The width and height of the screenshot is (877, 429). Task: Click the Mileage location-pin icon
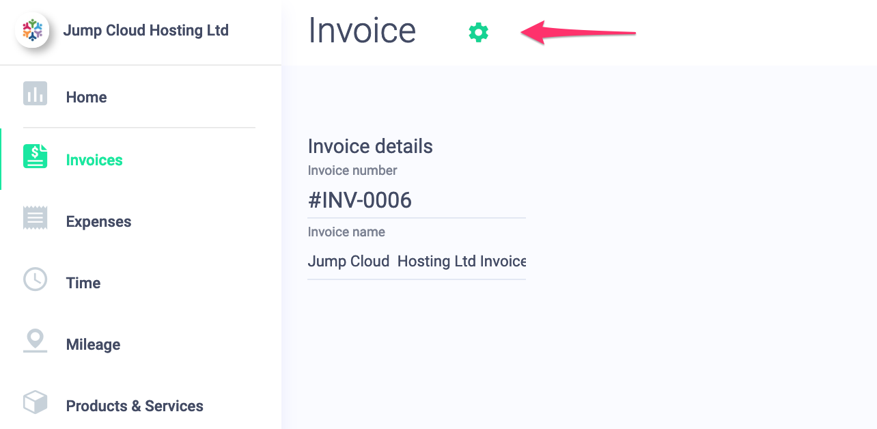(35, 341)
